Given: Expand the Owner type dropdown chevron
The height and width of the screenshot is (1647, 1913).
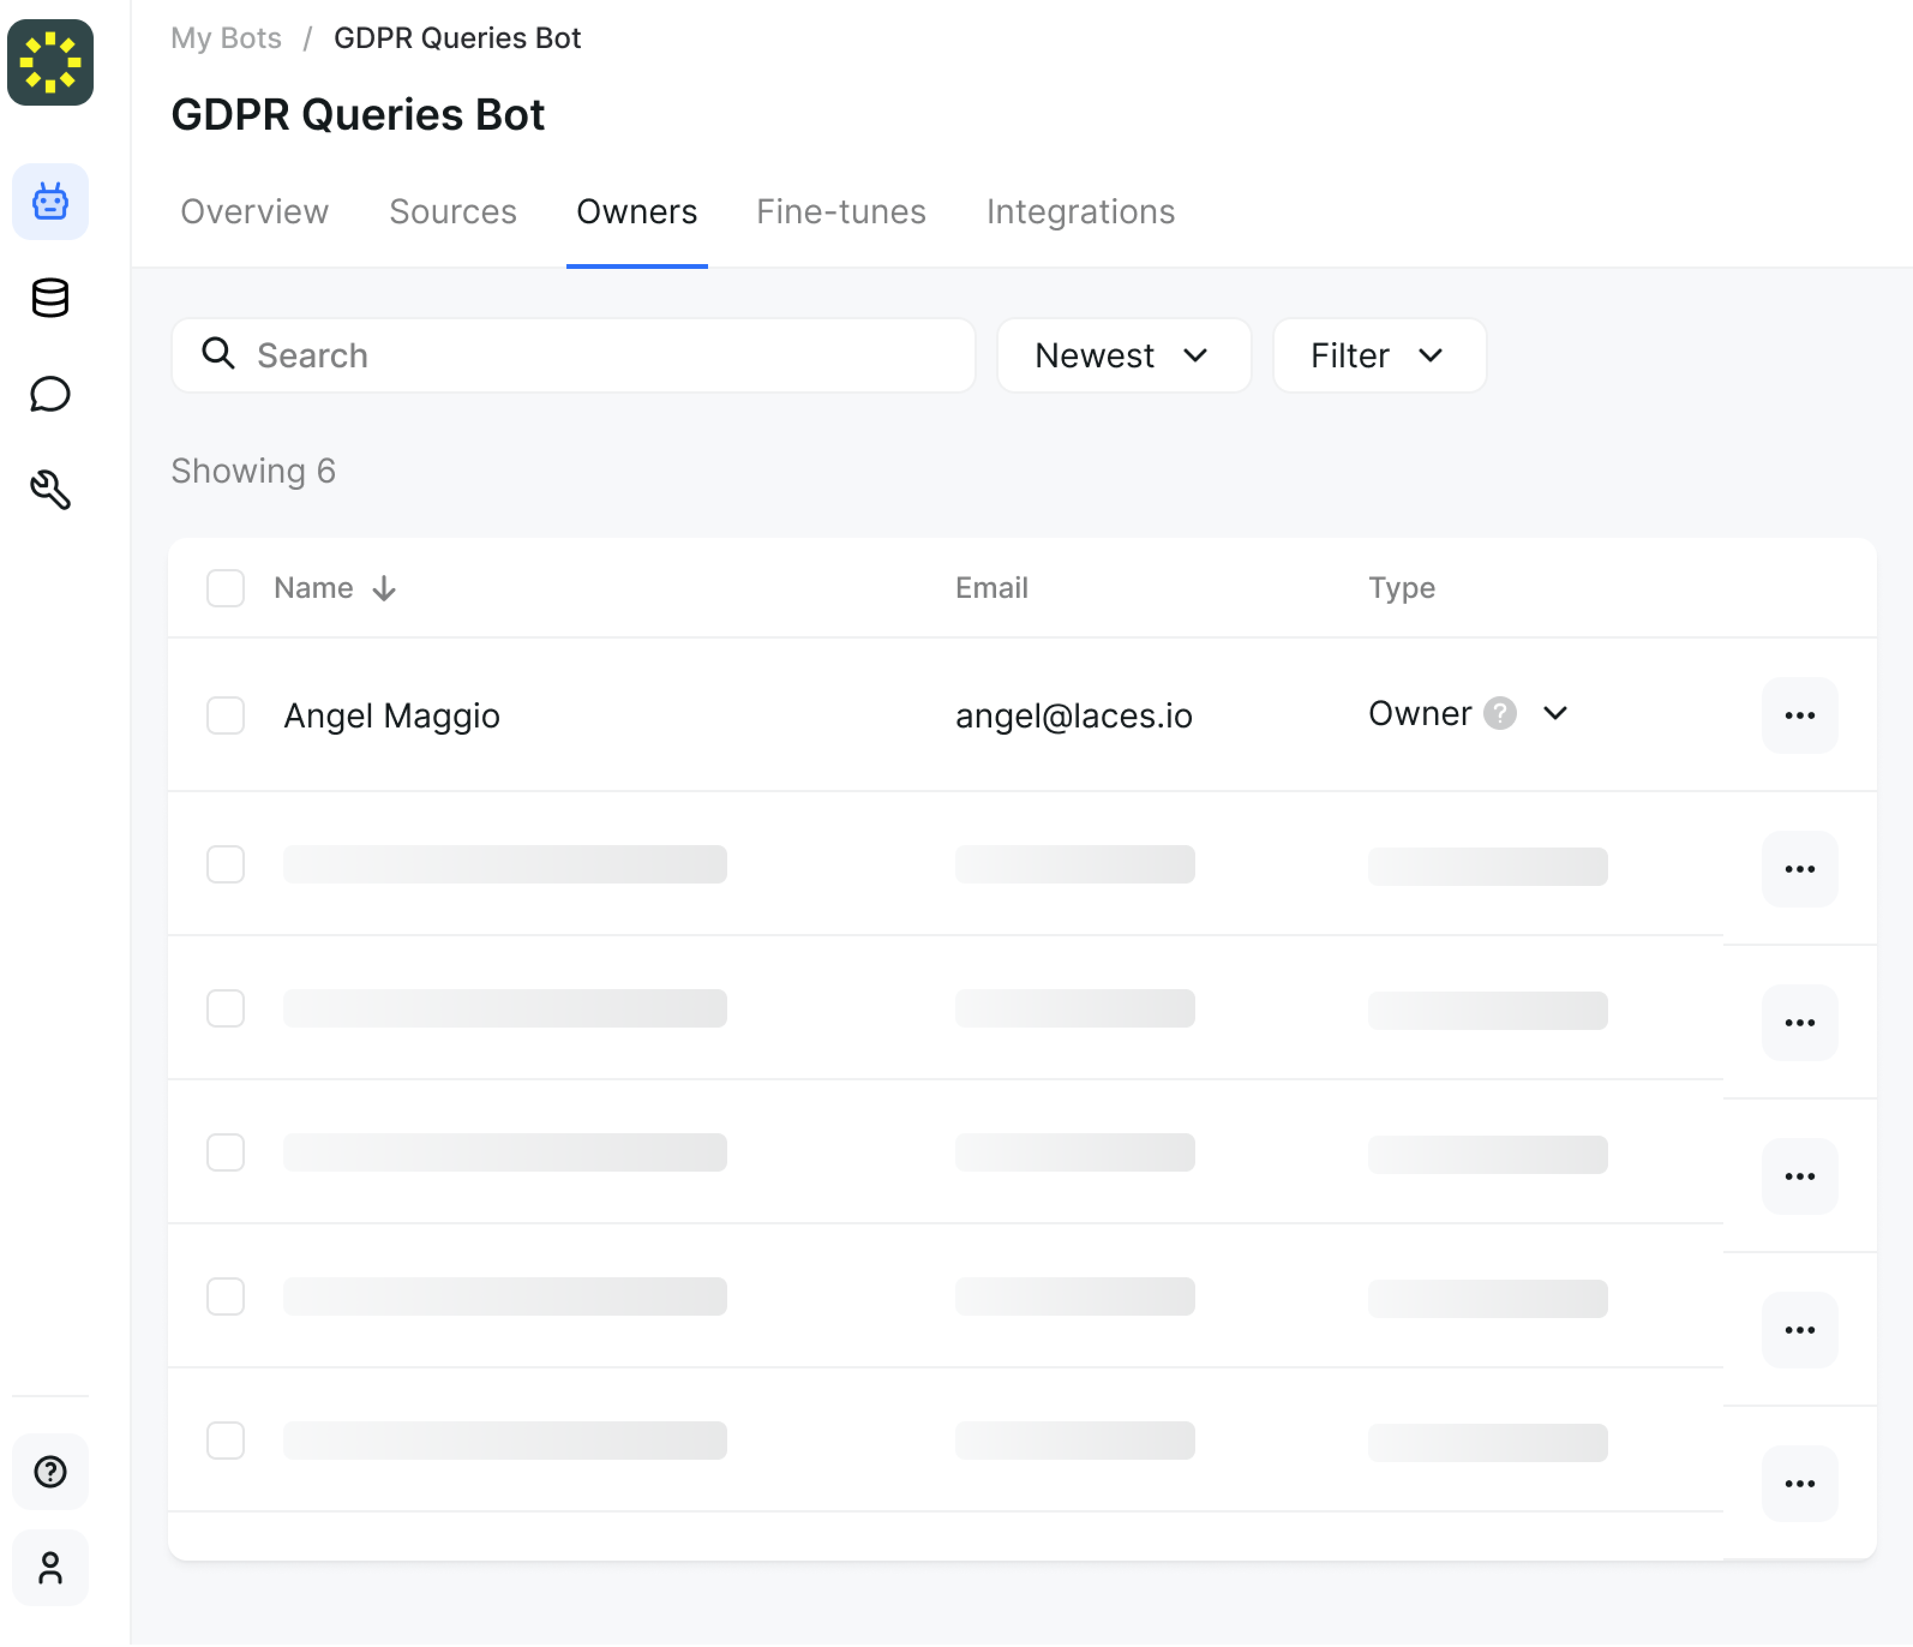Looking at the screenshot, I should tap(1555, 713).
